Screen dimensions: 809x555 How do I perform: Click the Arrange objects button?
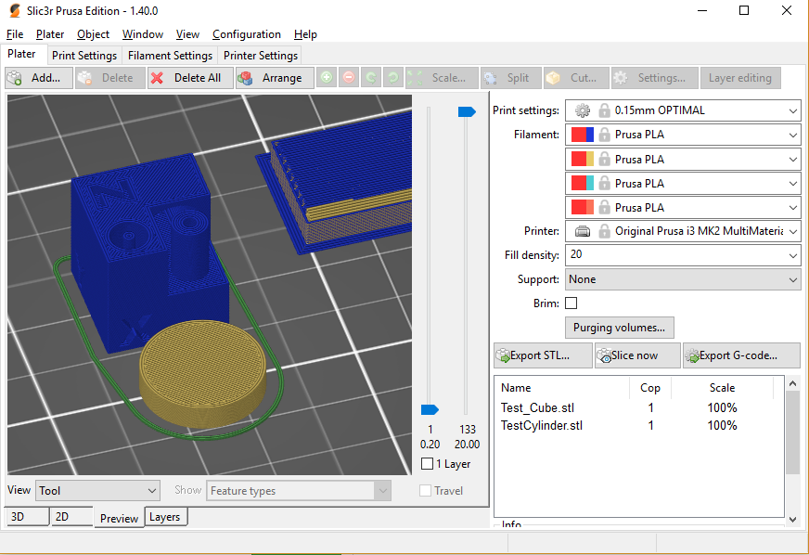(275, 78)
